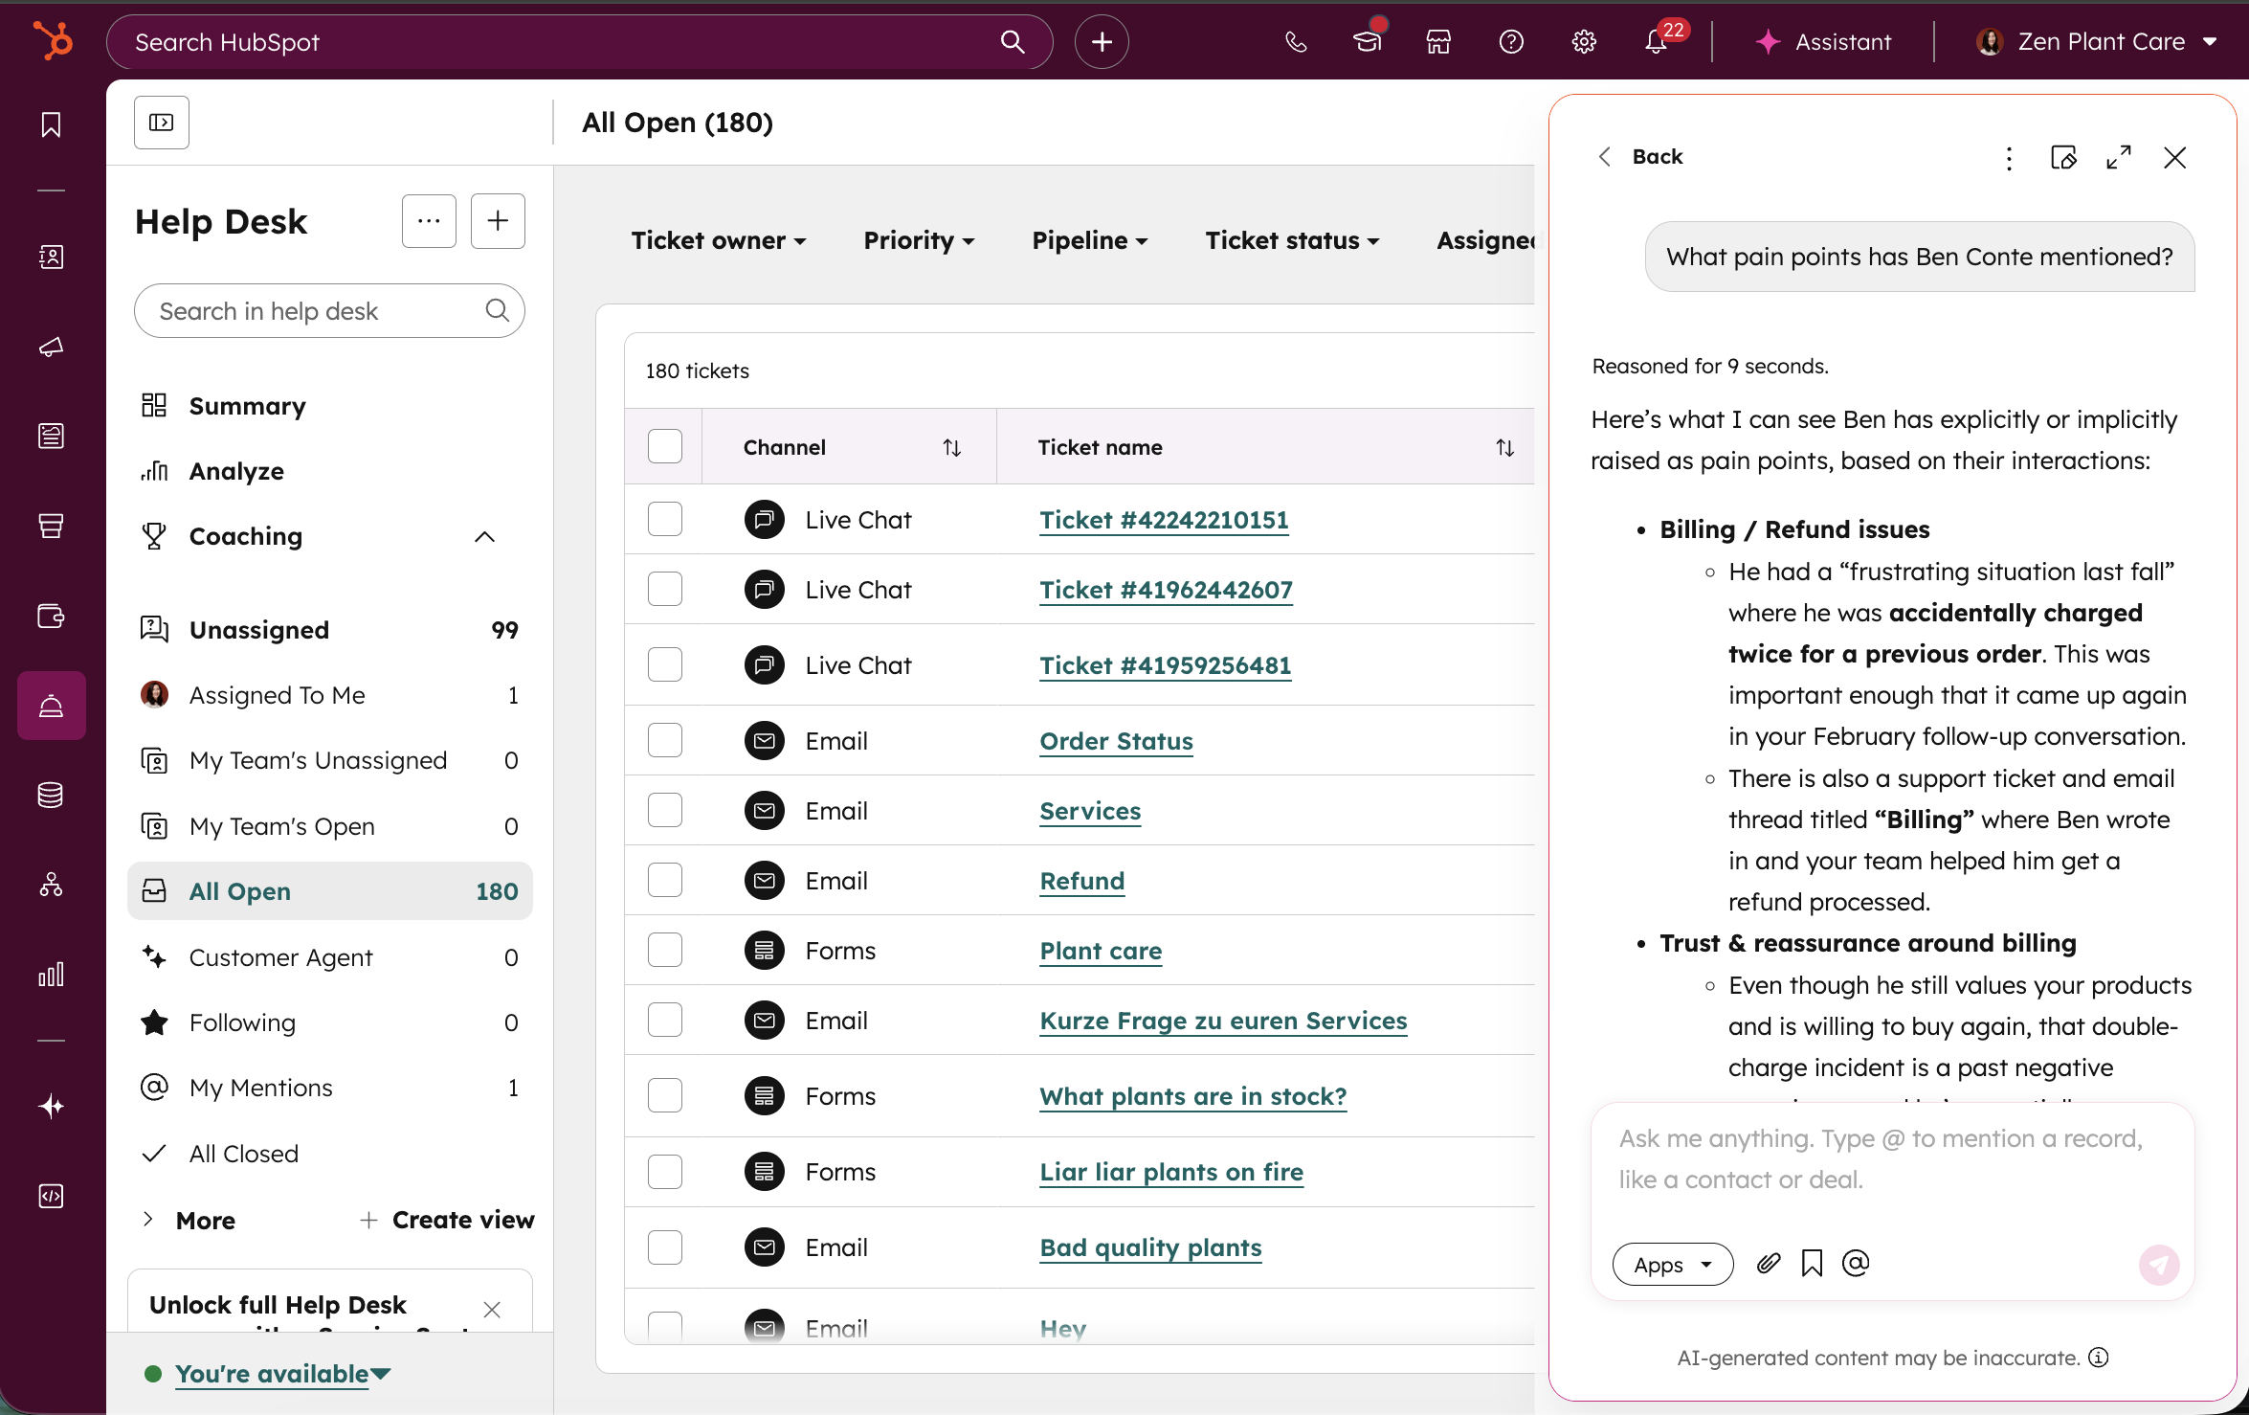Image resolution: width=2249 pixels, height=1415 pixels.
Task: Collapse the Coaching section chevron
Action: pos(484,537)
